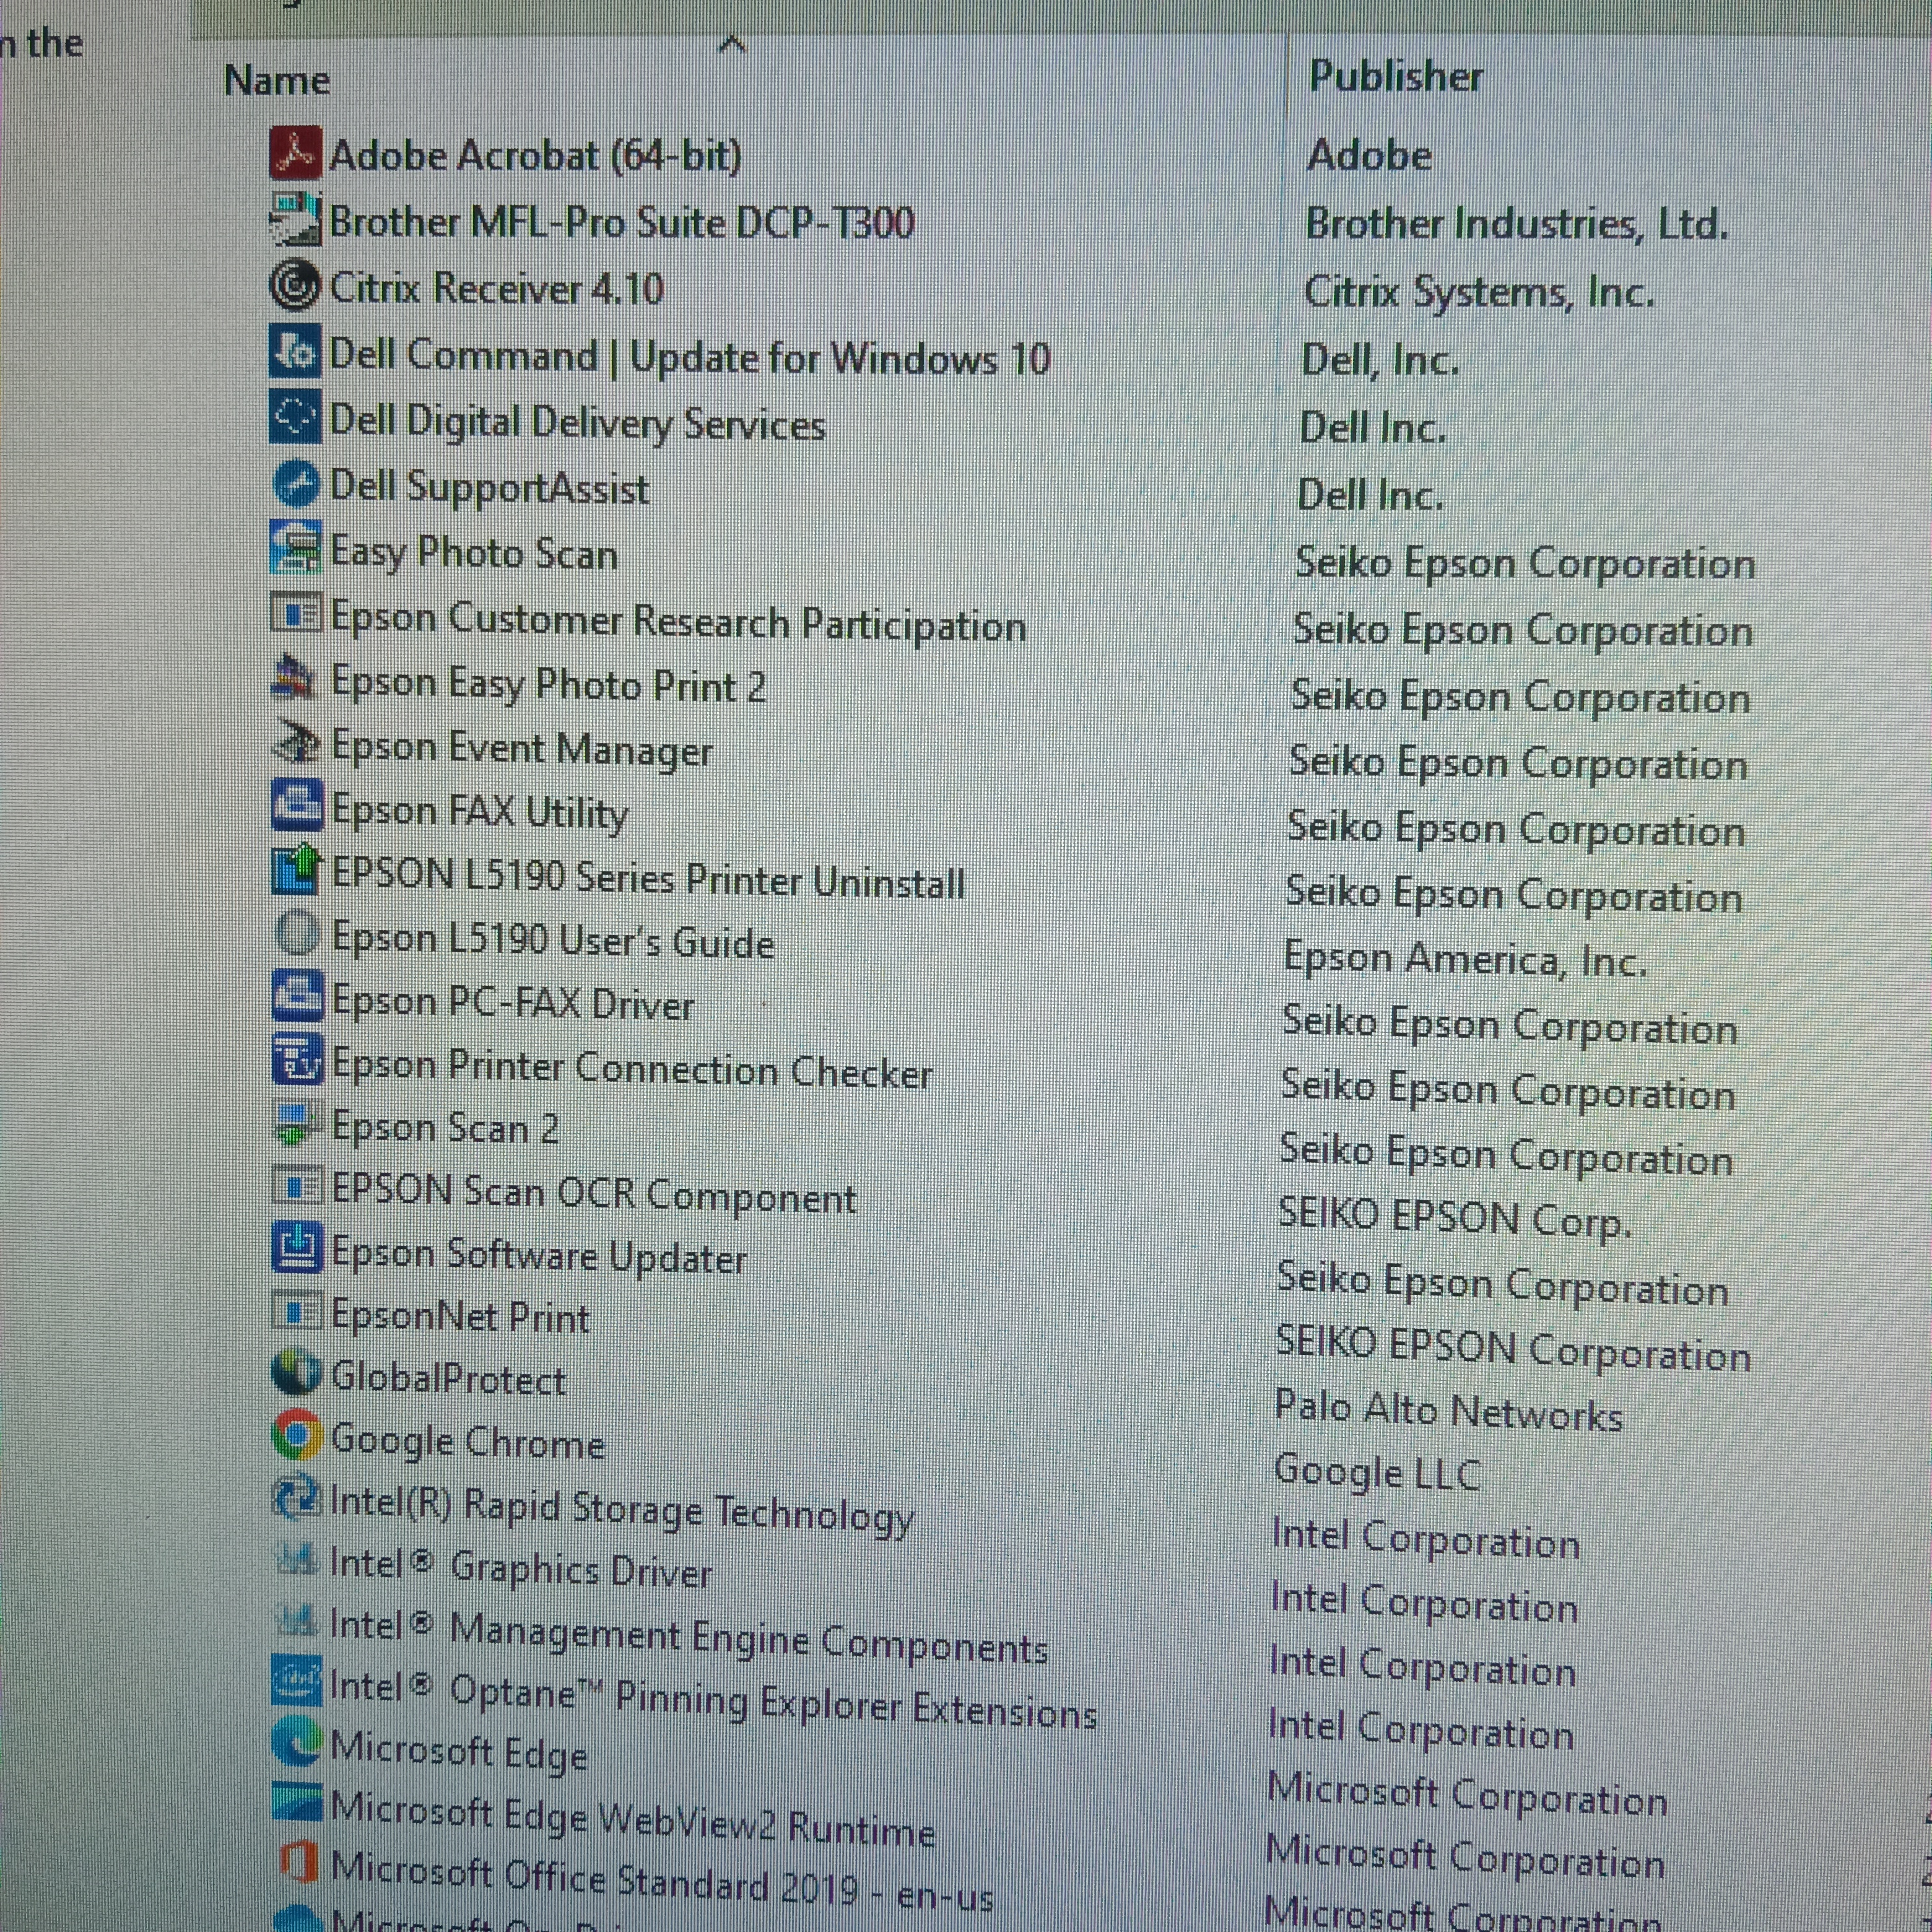The height and width of the screenshot is (1932, 1932).
Task: Click the Dell SupportAssist icon
Action: pyautogui.click(x=296, y=485)
